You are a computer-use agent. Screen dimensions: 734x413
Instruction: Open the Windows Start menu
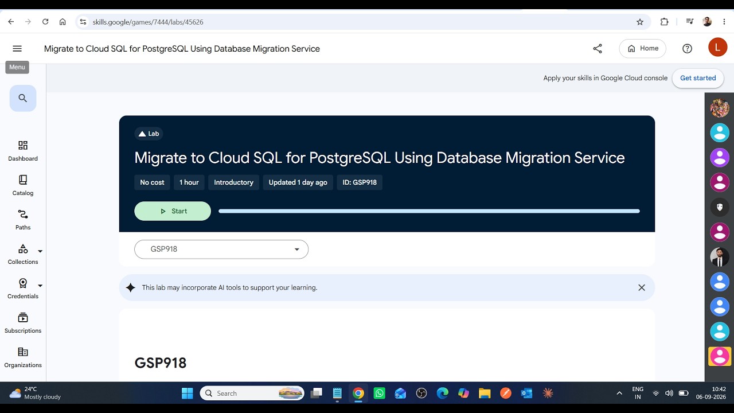188,393
